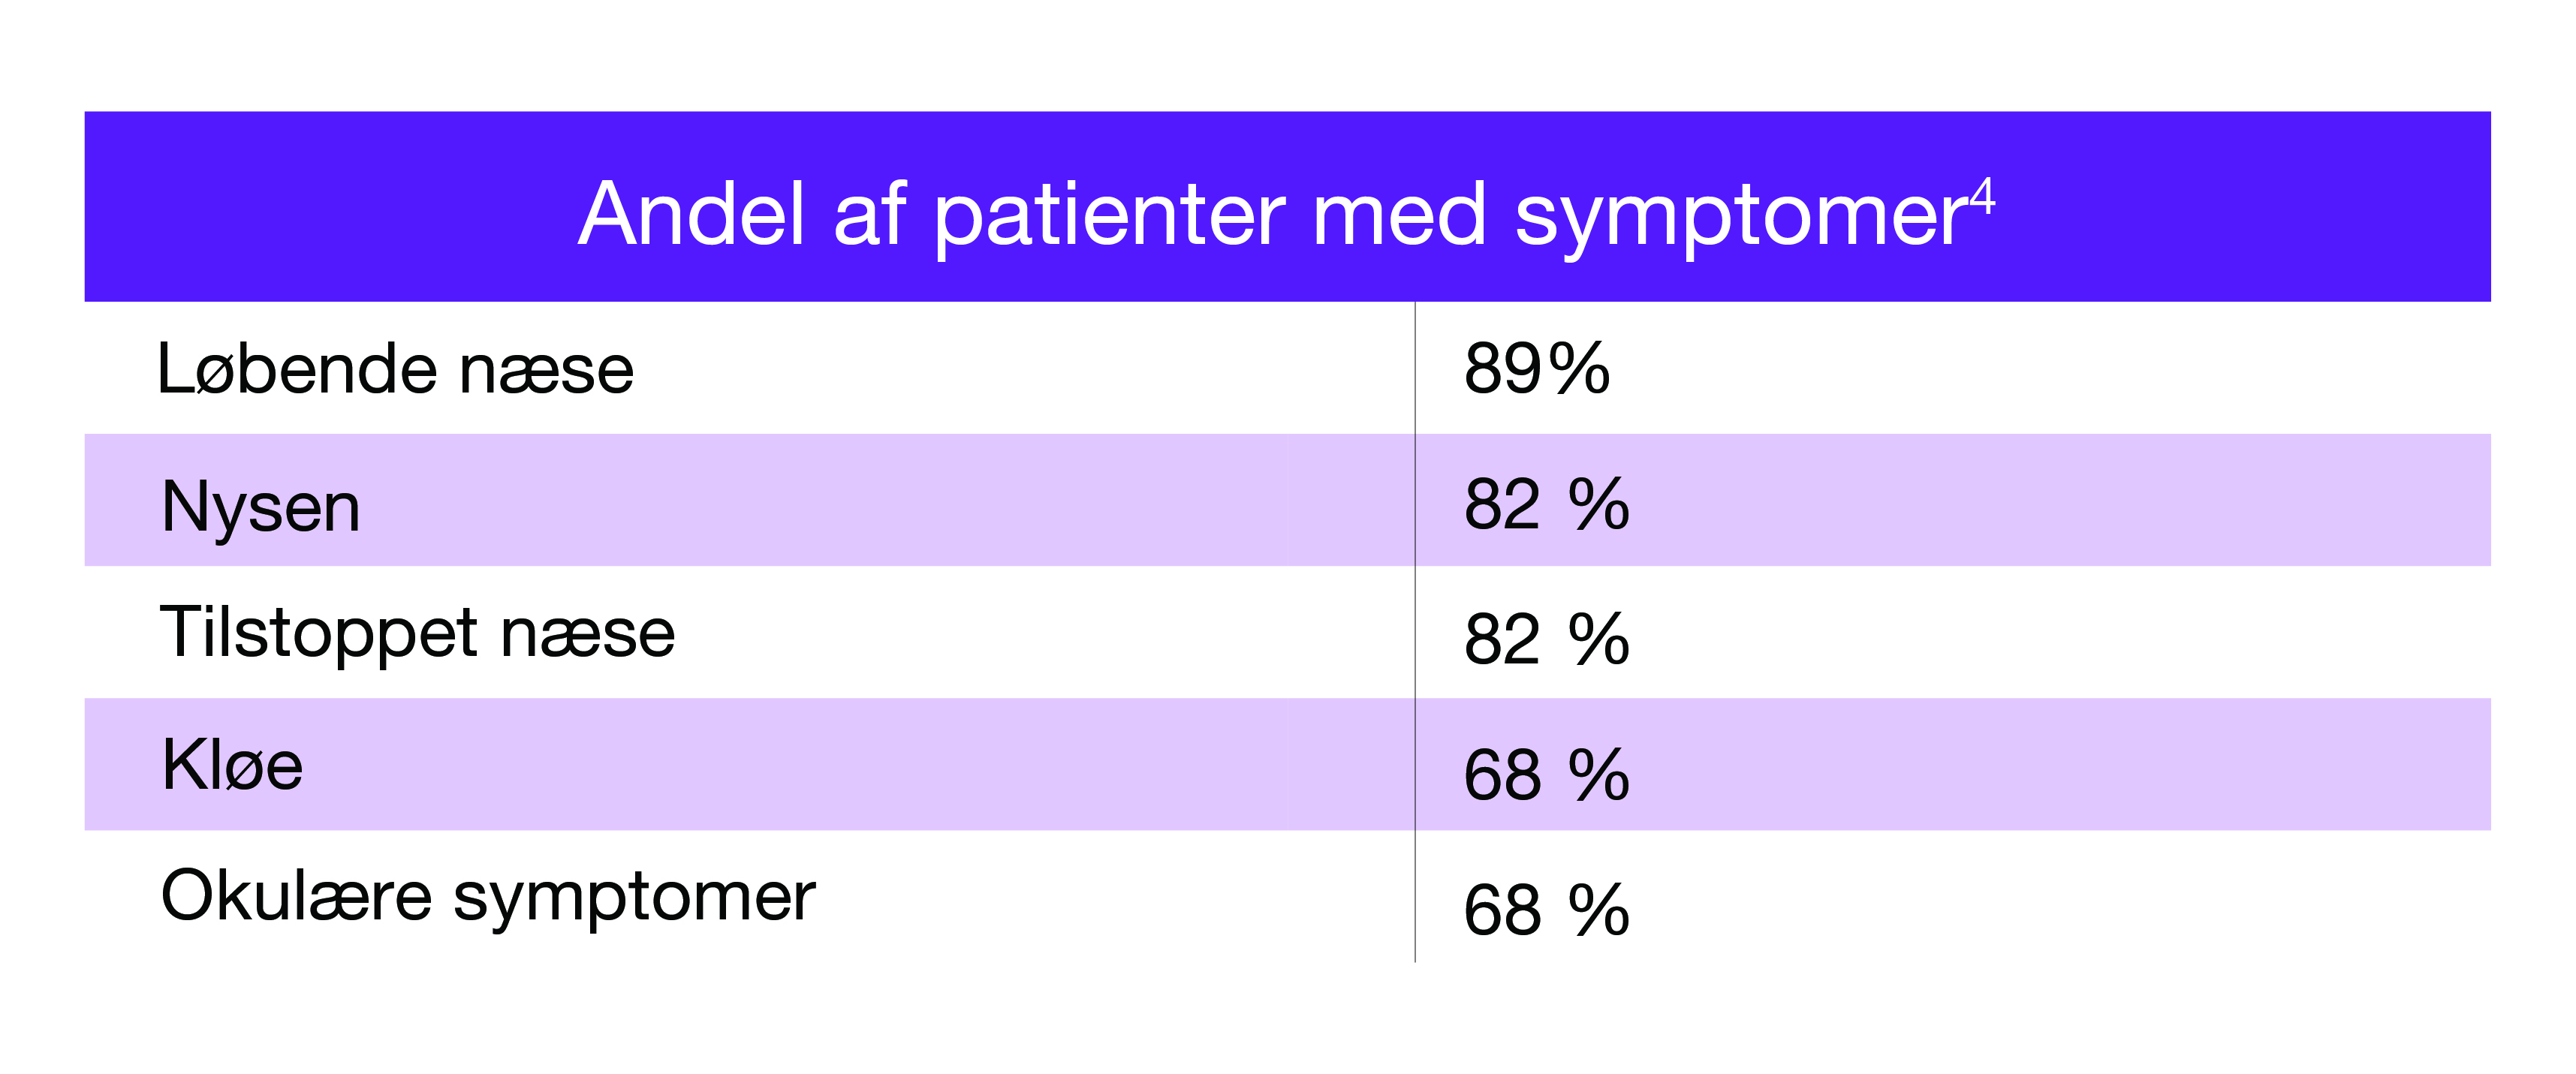Click the footnote superscript 4 in the header
2576x1074 pixels.
[1982, 198]
